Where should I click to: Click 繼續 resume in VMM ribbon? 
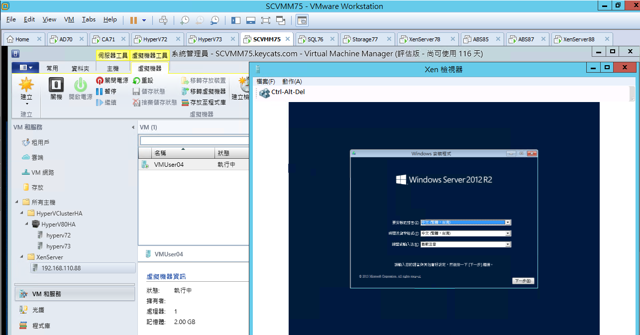pyautogui.click(x=106, y=102)
